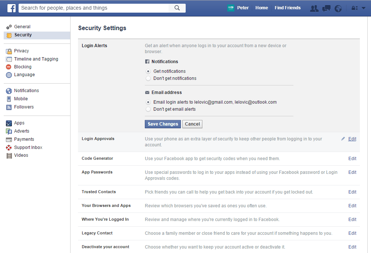Edit Login Approvals setting
Image resolution: width=371 pixels, height=253 pixels.
tap(352, 139)
